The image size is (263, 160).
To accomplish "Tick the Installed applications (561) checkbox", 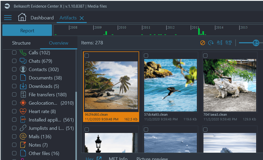I will [x=14, y=120].
